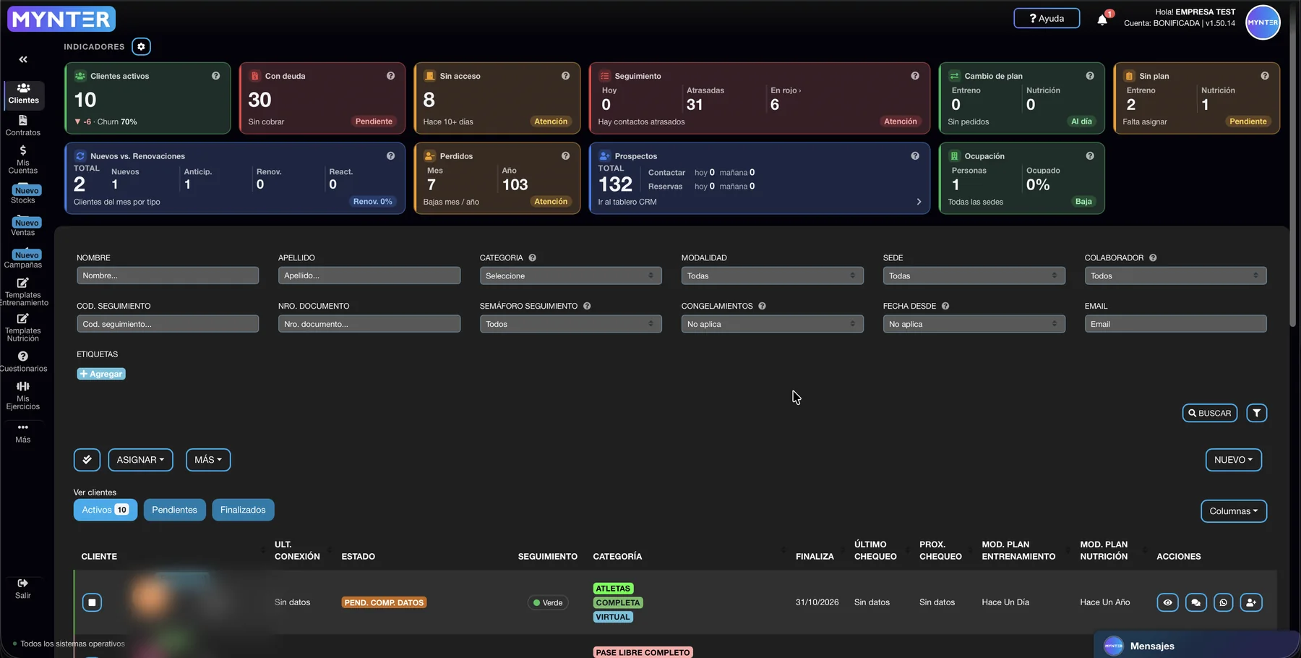Viewport: 1301px width, 658px height.
Task: Open the Mensajes chat panel
Action: [1196, 646]
